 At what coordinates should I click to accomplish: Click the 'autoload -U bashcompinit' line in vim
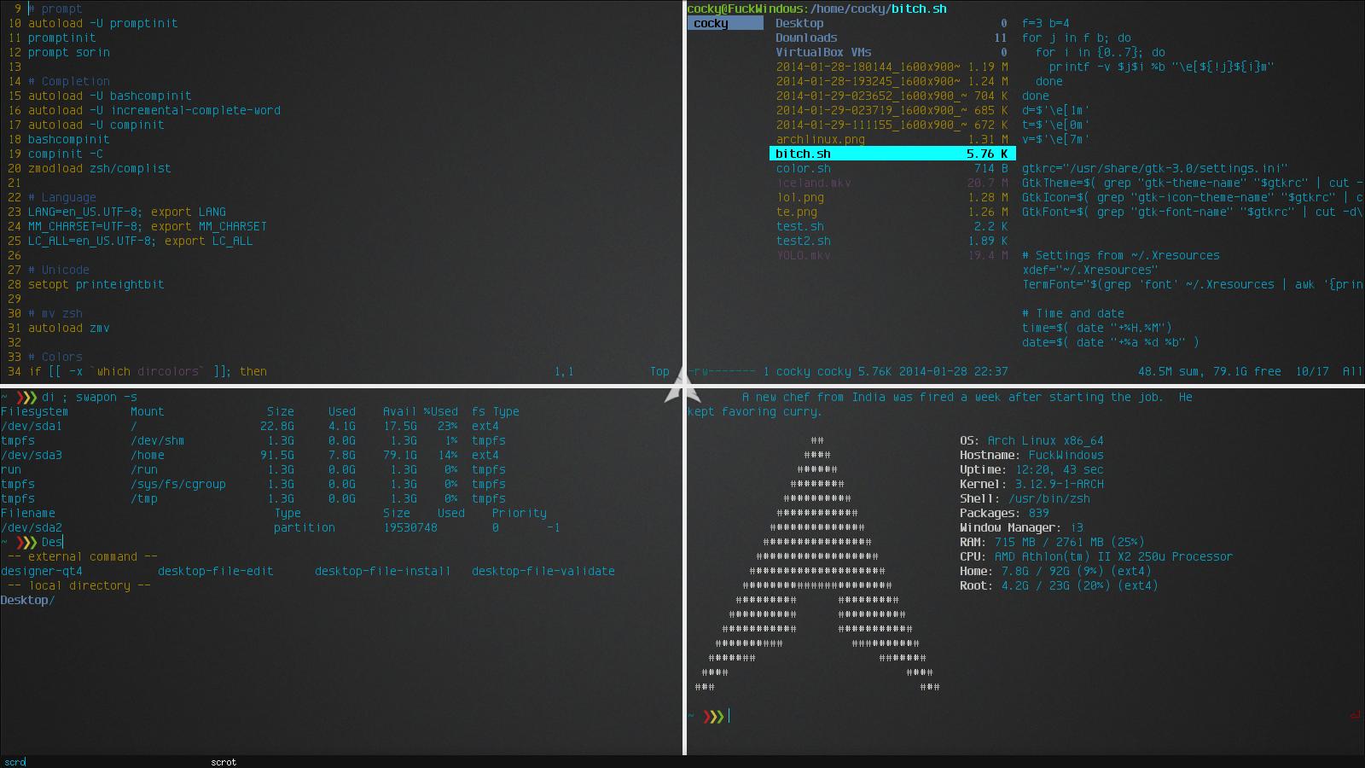(110, 96)
